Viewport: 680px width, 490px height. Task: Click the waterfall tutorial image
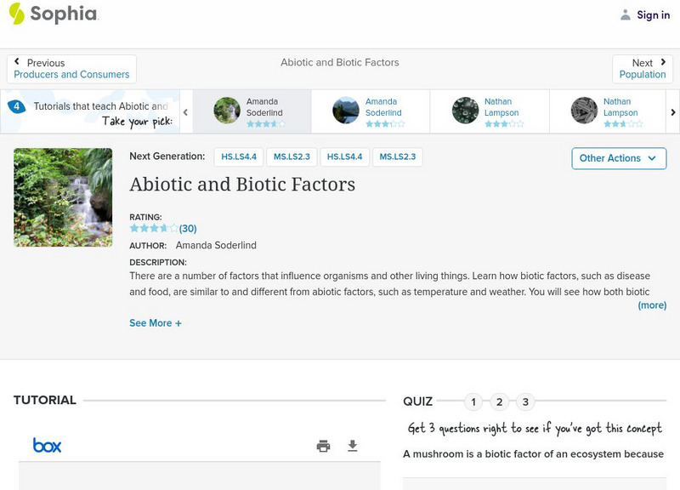[x=63, y=197]
